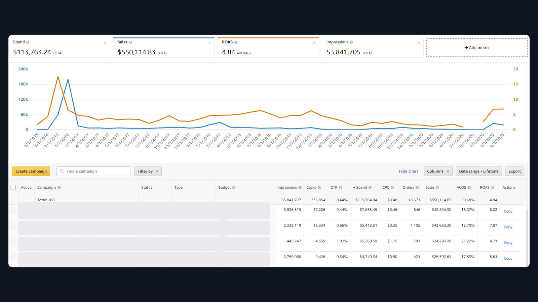Click the Total: 160 row label
Screen dimensions: 538x302
pos(46,200)
